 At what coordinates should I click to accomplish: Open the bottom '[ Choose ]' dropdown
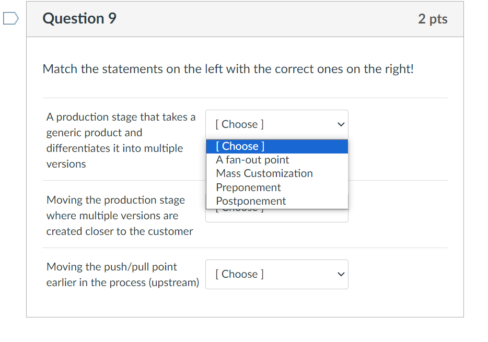pyautogui.click(x=277, y=274)
